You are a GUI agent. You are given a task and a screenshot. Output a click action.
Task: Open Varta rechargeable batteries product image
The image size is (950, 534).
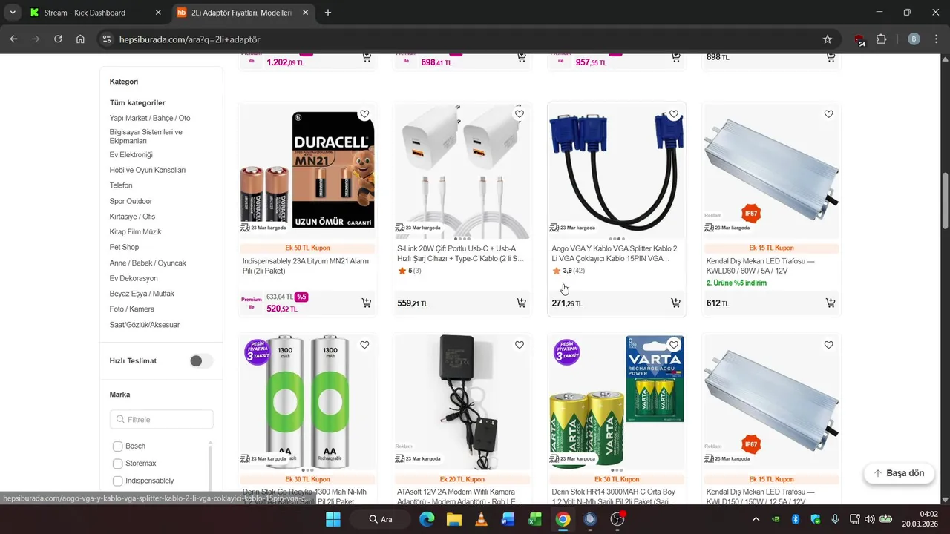617,401
